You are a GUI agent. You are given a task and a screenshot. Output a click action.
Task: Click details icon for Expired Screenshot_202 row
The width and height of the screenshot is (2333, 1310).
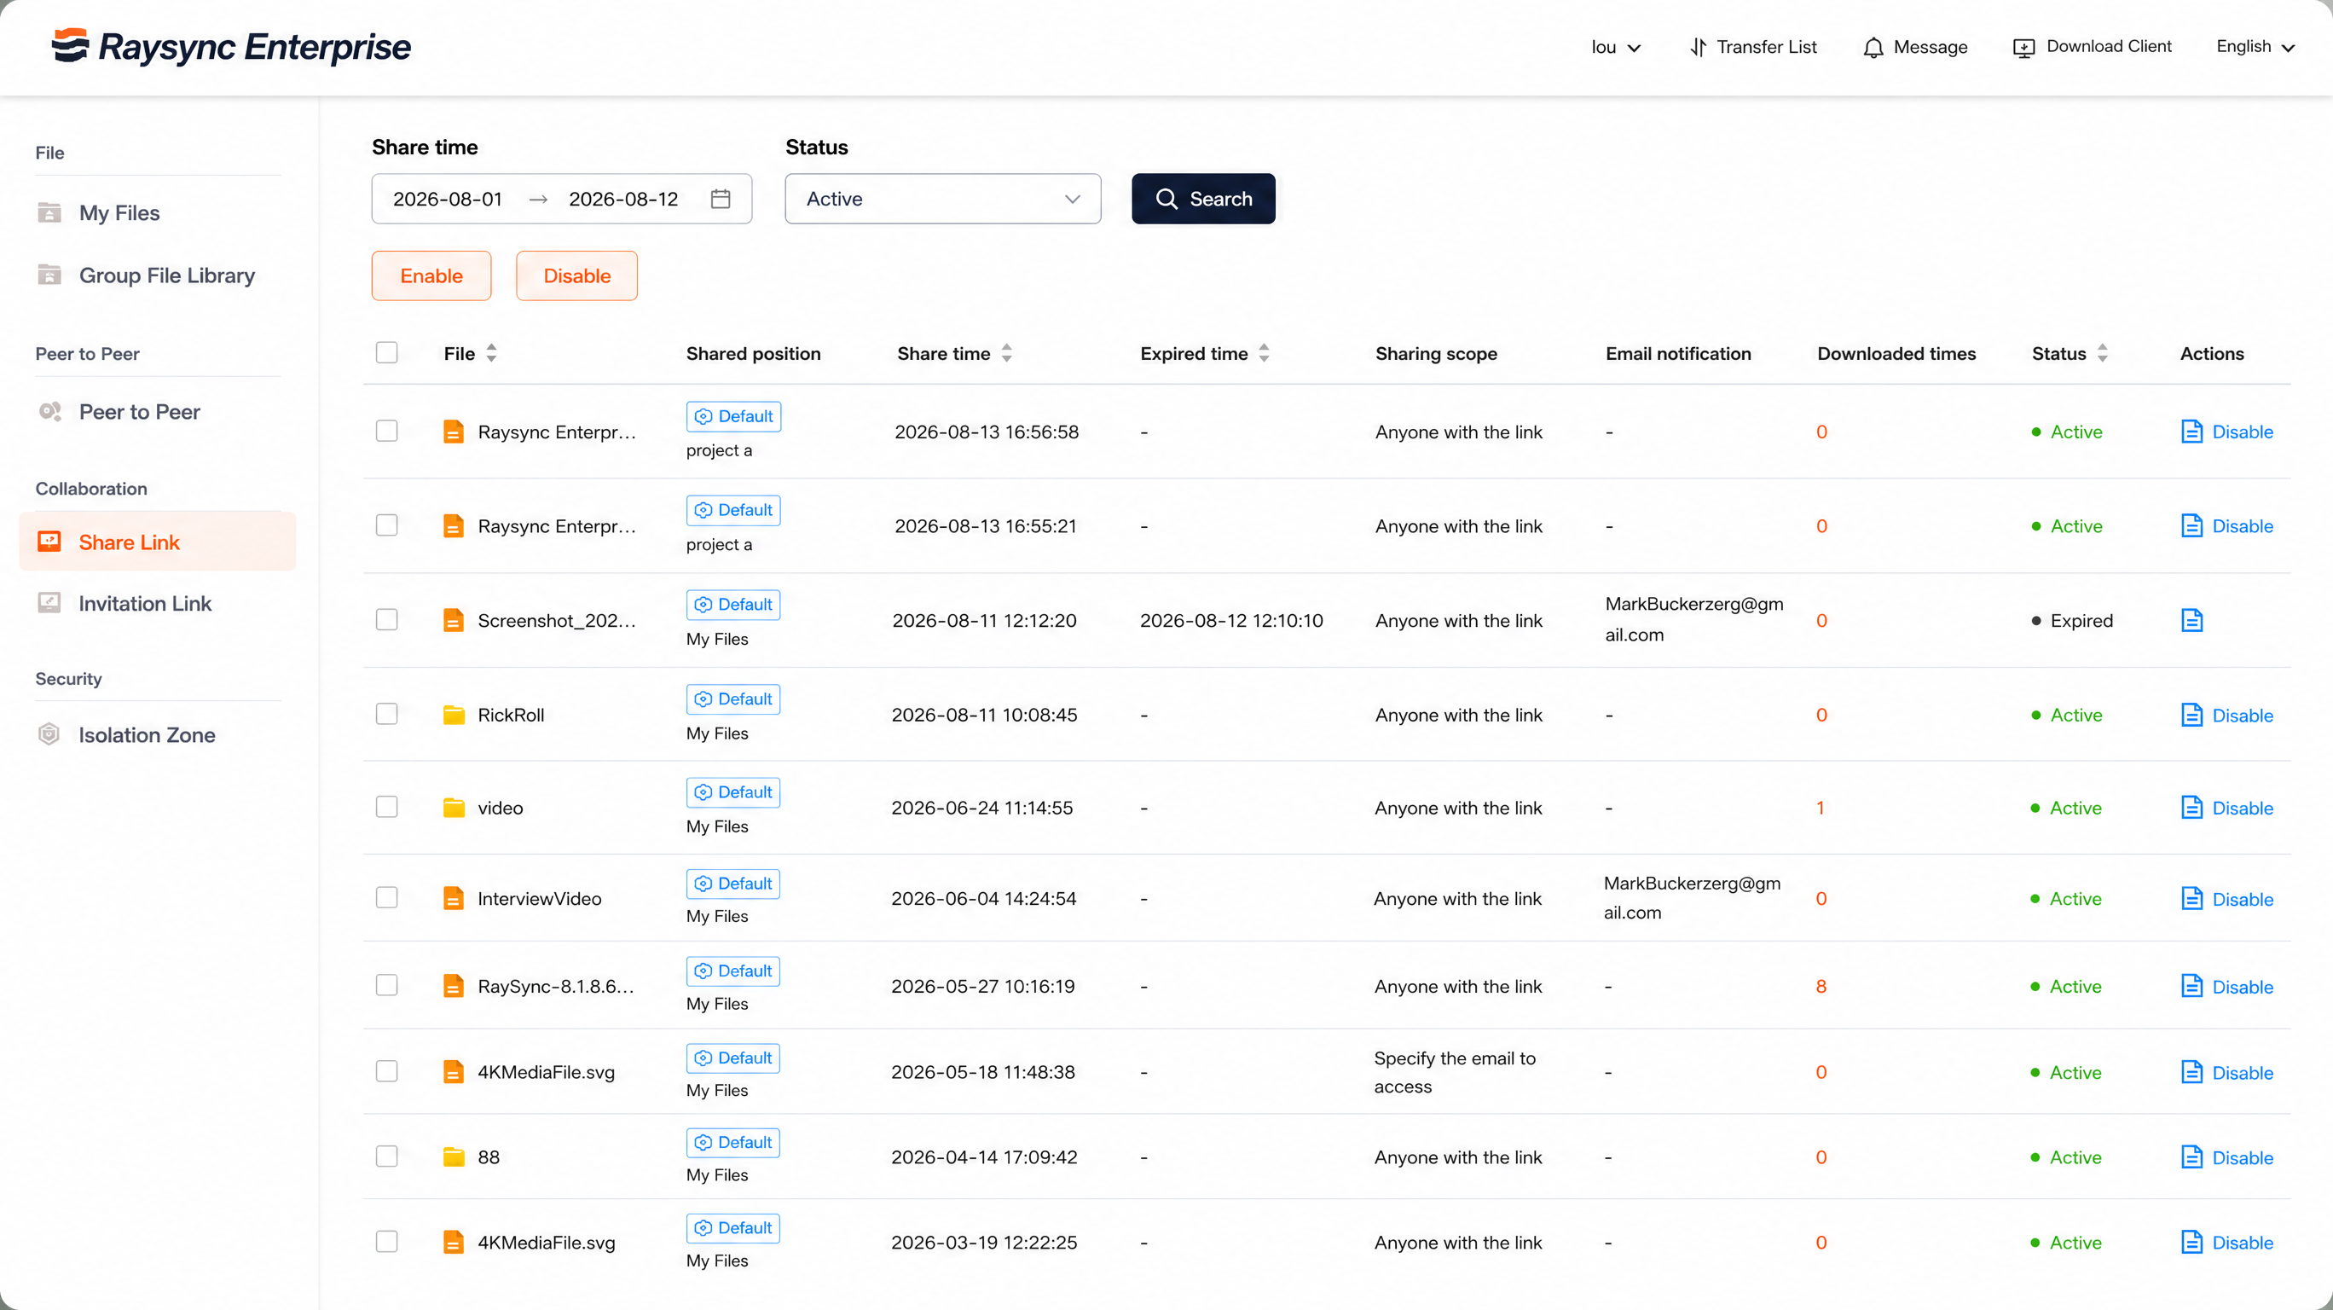point(2191,621)
